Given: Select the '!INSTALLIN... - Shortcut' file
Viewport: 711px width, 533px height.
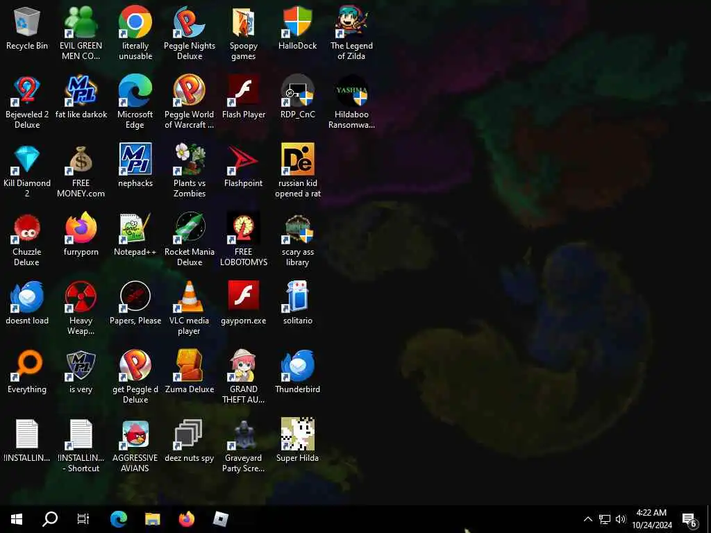Looking at the screenshot, I should pyautogui.click(x=81, y=446).
